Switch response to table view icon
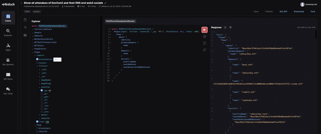The height and width of the screenshot is (134, 321). coord(230,27)
